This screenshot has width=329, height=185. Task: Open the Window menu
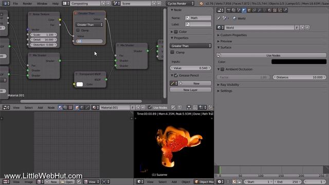coord(42,4)
